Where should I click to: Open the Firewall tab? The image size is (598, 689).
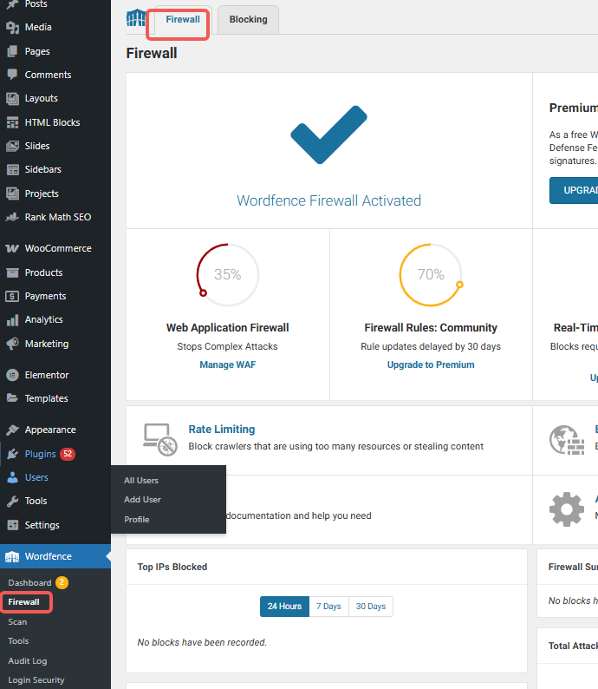183,19
